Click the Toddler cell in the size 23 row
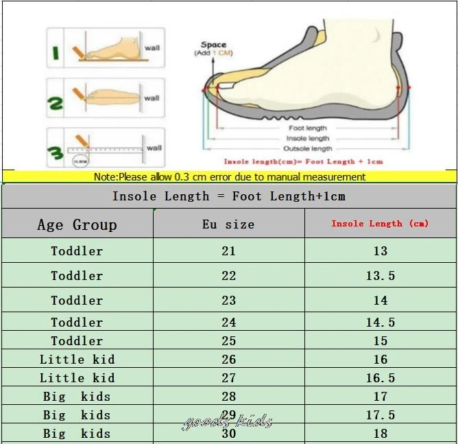The width and height of the screenshot is (458, 444). coord(77,300)
